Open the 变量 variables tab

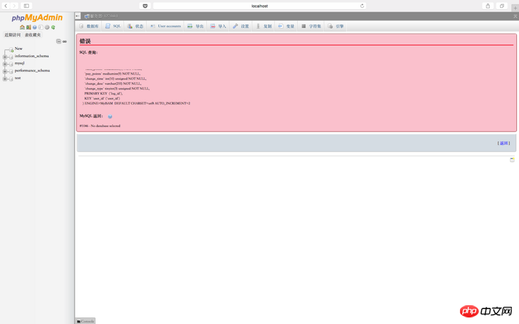point(286,26)
